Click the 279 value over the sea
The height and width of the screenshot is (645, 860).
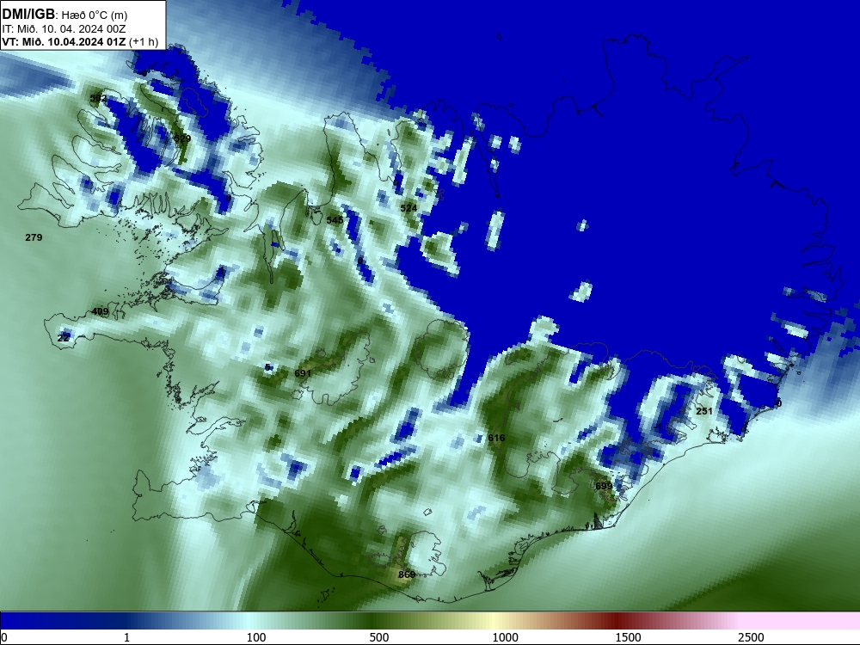[34, 237]
